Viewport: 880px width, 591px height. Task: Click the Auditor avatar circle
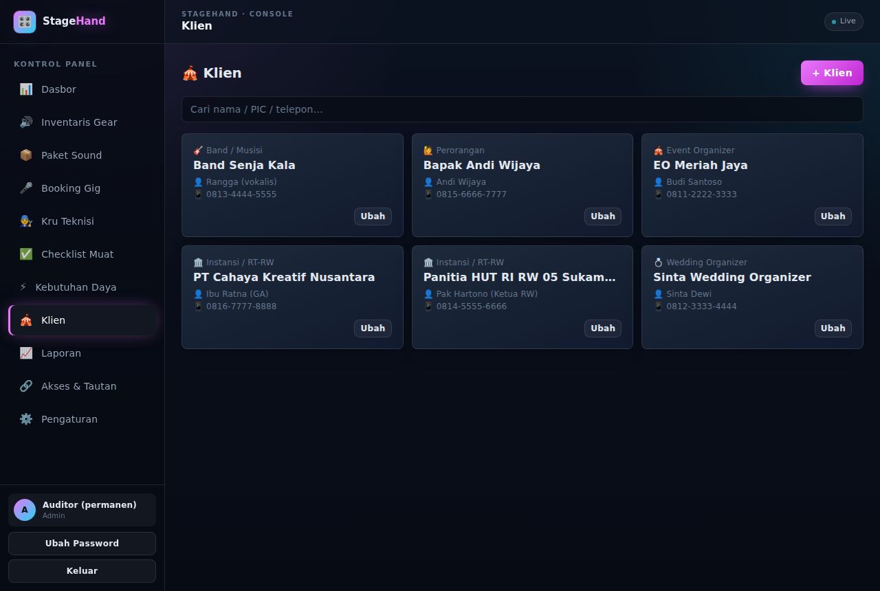[x=25, y=510]
